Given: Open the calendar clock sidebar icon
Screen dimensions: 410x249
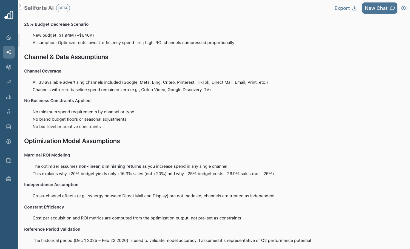Looking at the screenshot, I should click(9, 160).
